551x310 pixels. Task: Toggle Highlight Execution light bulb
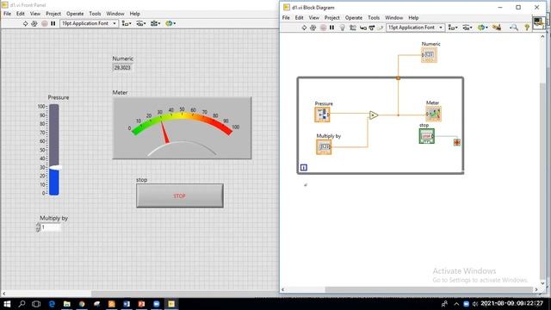click(x=343, y=28)
